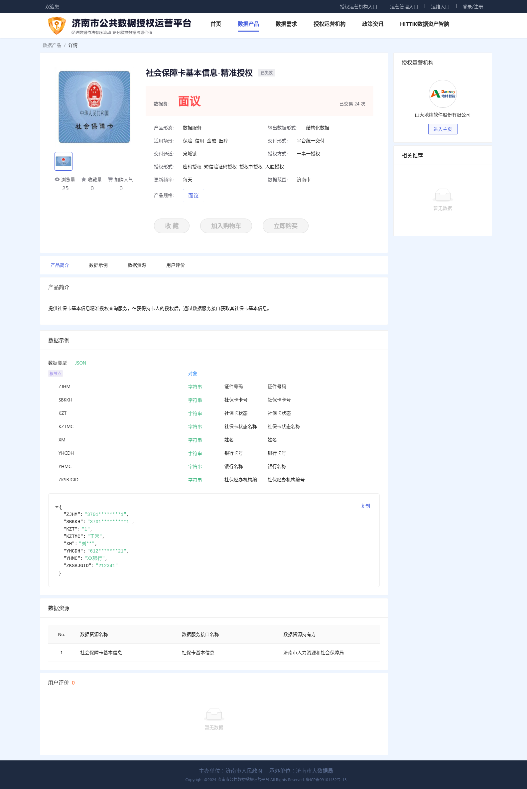The height and width of the screenshot is (789, 527).
Task: Select the ZJHM field row
Action: [214, 387]
